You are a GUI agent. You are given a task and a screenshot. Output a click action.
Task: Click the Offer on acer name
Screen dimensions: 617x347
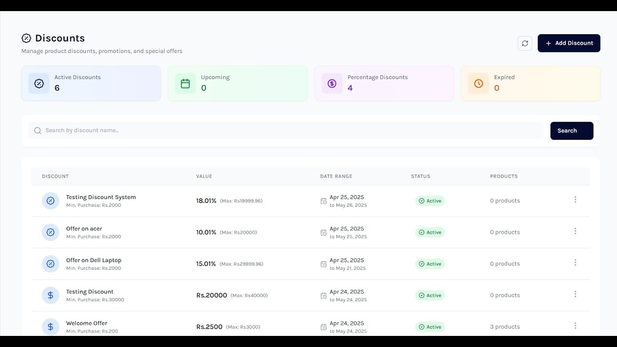[x=84, y=229]
